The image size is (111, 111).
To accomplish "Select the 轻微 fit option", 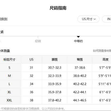I will (38, 41).
